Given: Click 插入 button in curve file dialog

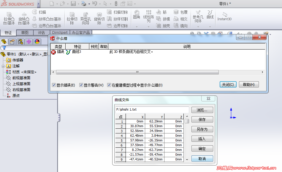Looking at the screenshot, I should 202,139.
